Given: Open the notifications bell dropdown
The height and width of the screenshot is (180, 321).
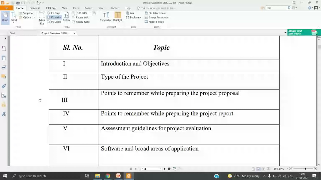Looking at the screenshot, I should coord(310,8).
